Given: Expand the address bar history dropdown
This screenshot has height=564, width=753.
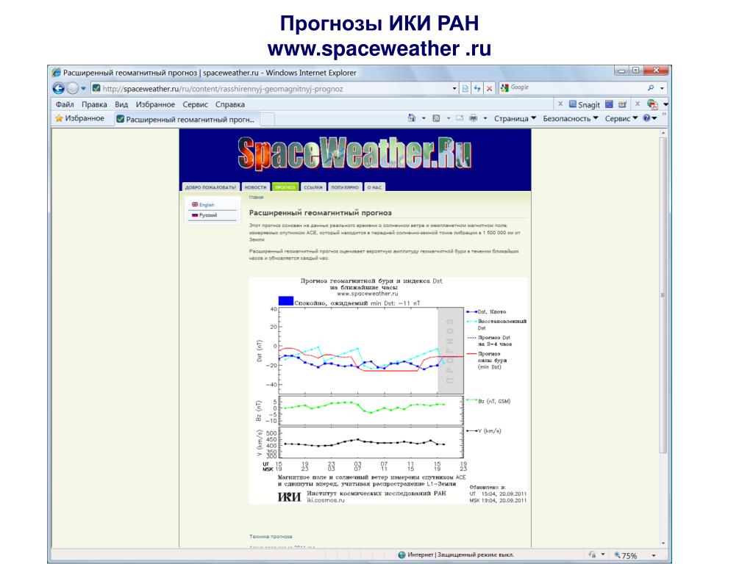Looking at the screenshot, I should pos(454,89).
